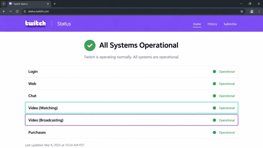Click the Status title beside logo
The height and width of the screenshot is (148, 263).
coord(64,24)
